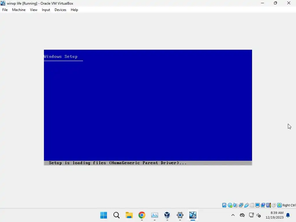Screen dimensions: 296x222
Task: Click the "Windows Setup" heading text
Action: click(x=61, y=56)
